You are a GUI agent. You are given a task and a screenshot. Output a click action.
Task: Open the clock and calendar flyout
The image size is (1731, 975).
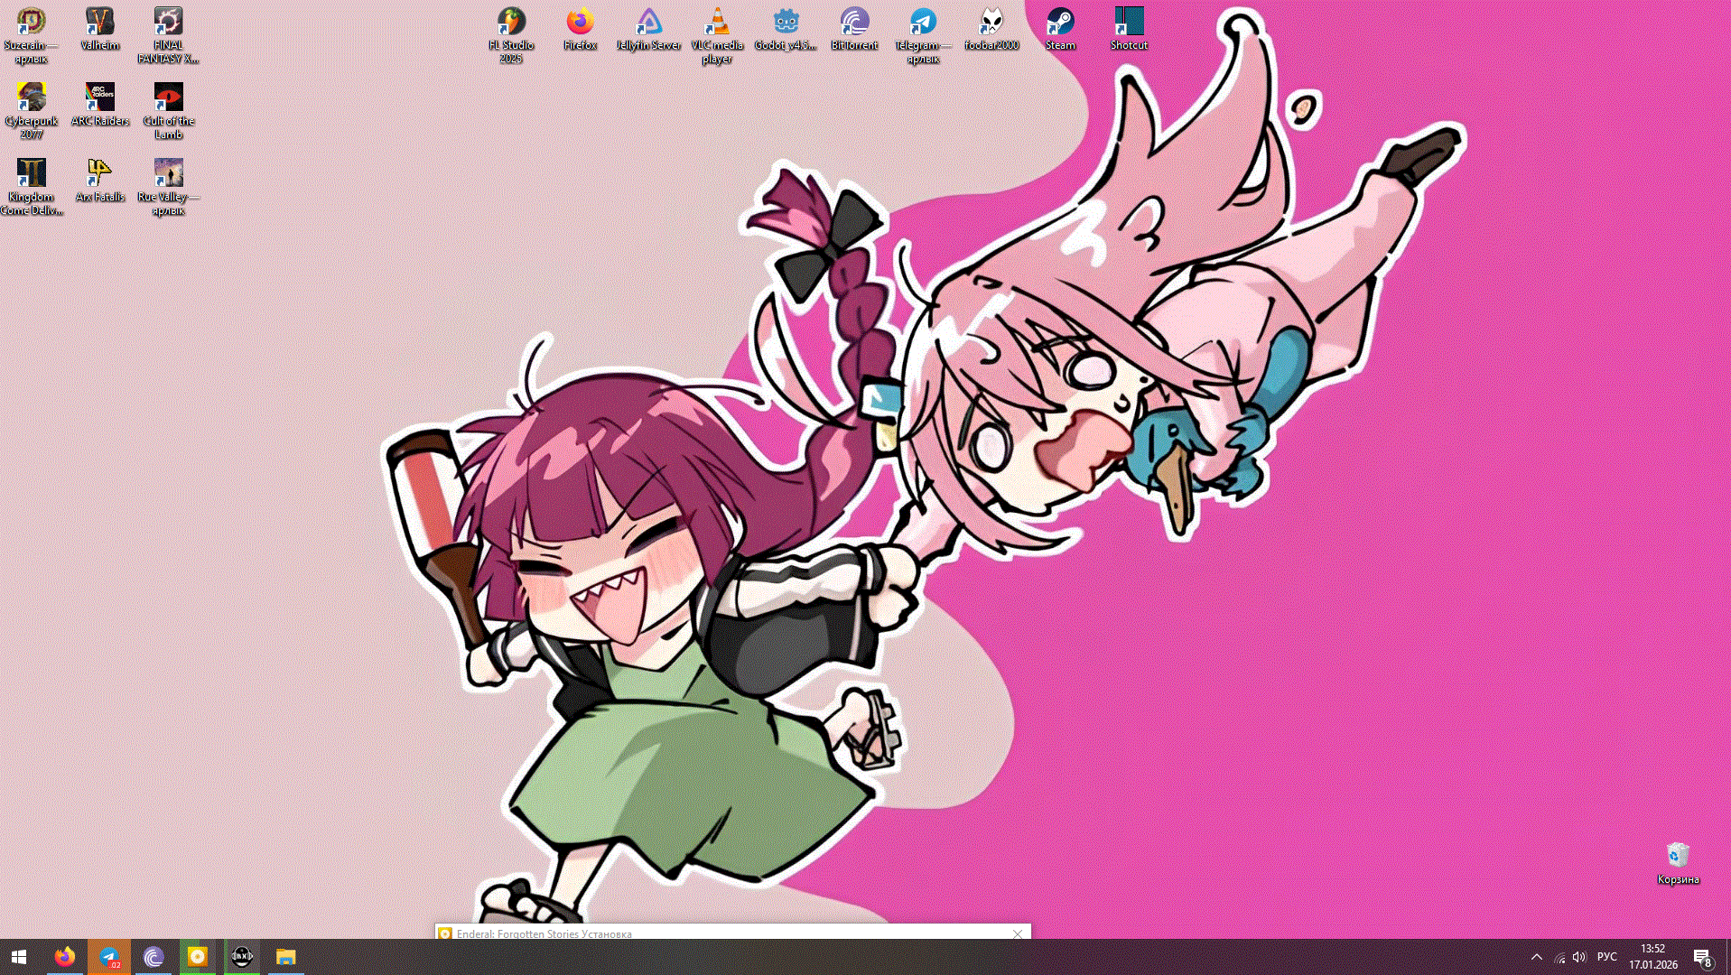[x=1653, y=957]
